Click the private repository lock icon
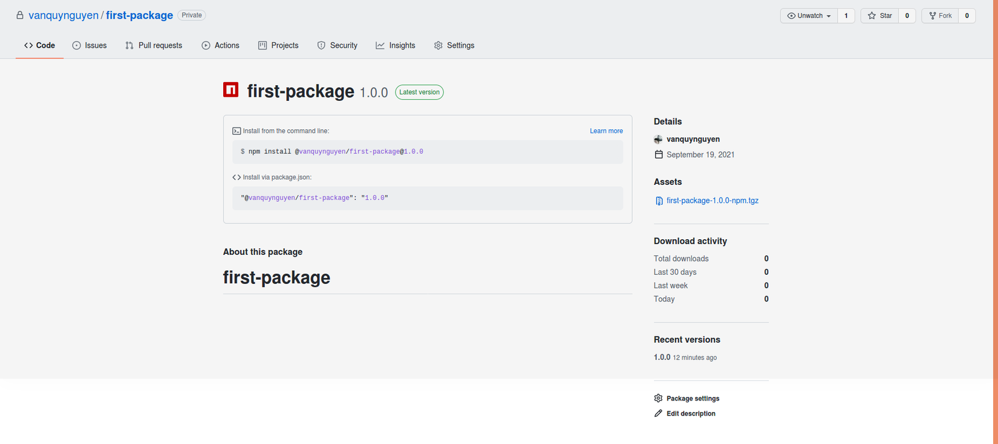Viewport: 998px width, 444px height. [x=20, y=15]
